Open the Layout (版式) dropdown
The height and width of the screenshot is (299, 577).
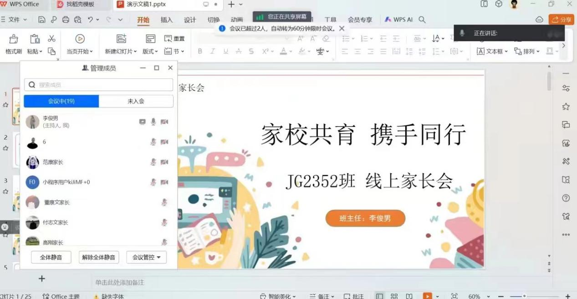[150, 51]
